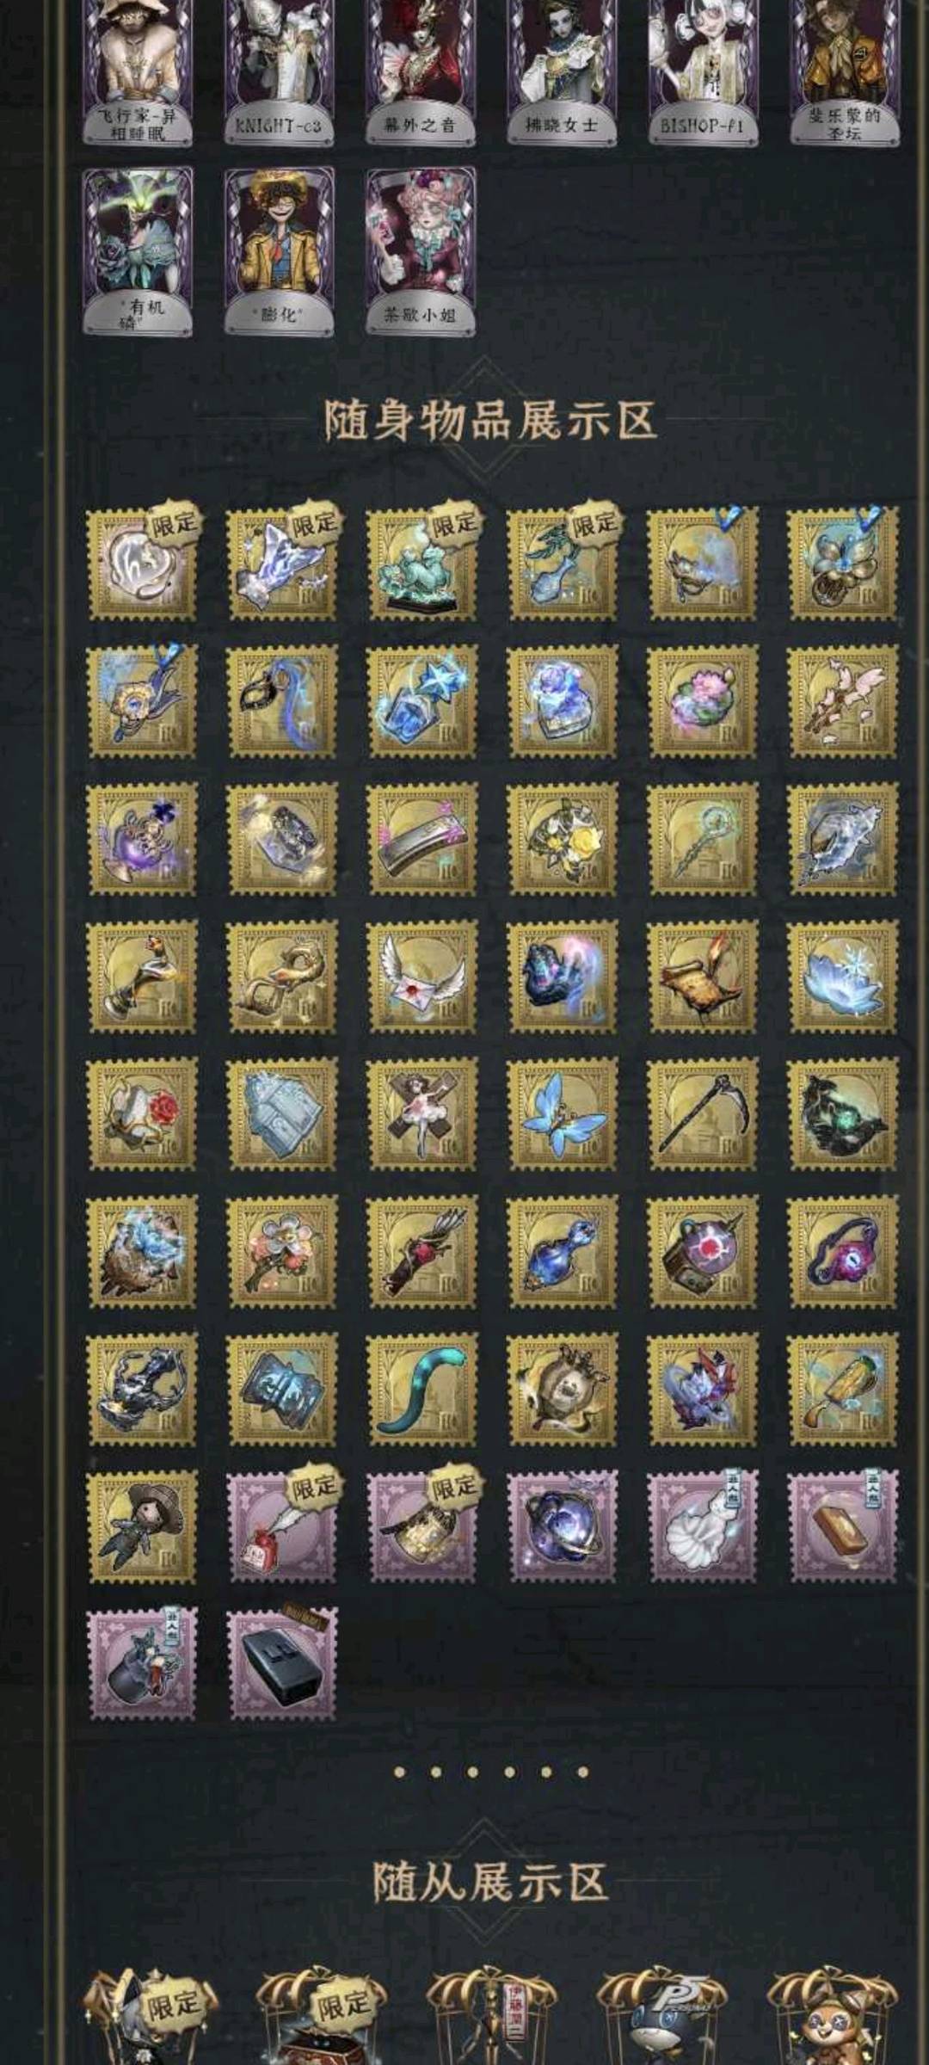Open the 茶歇小姐 costume card
This screenshot has height=2065, width=929.
tap(420, 250)
